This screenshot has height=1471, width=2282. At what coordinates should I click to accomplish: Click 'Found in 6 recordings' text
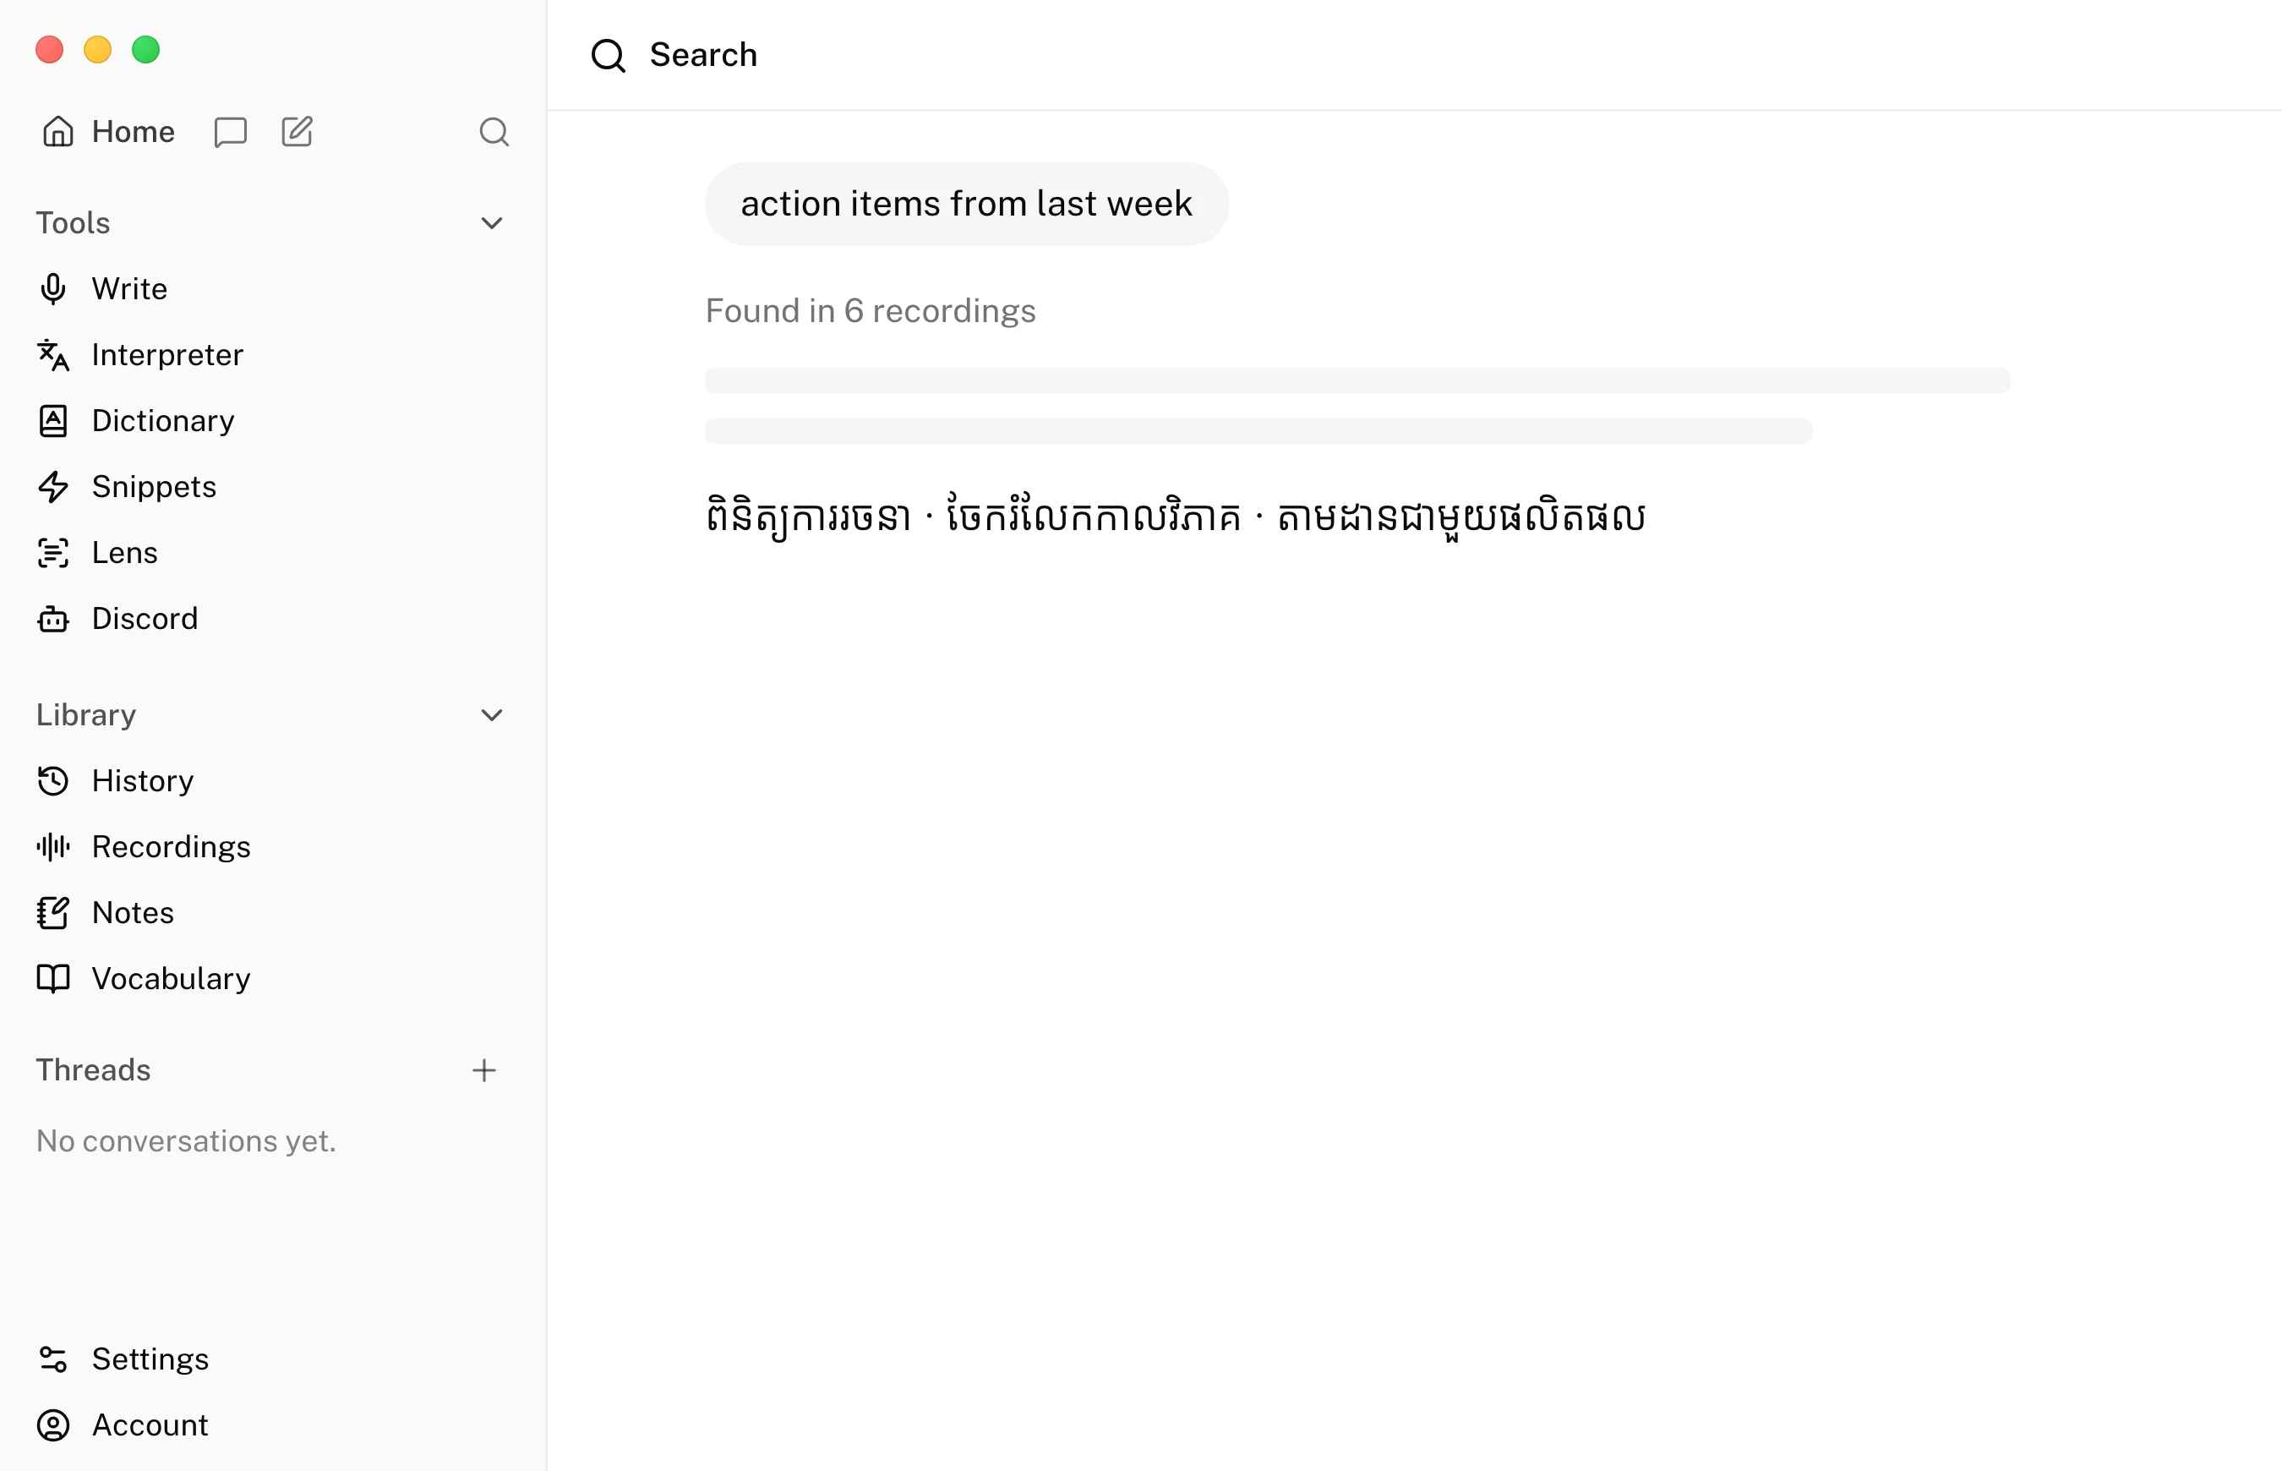[x=871, y=311]
